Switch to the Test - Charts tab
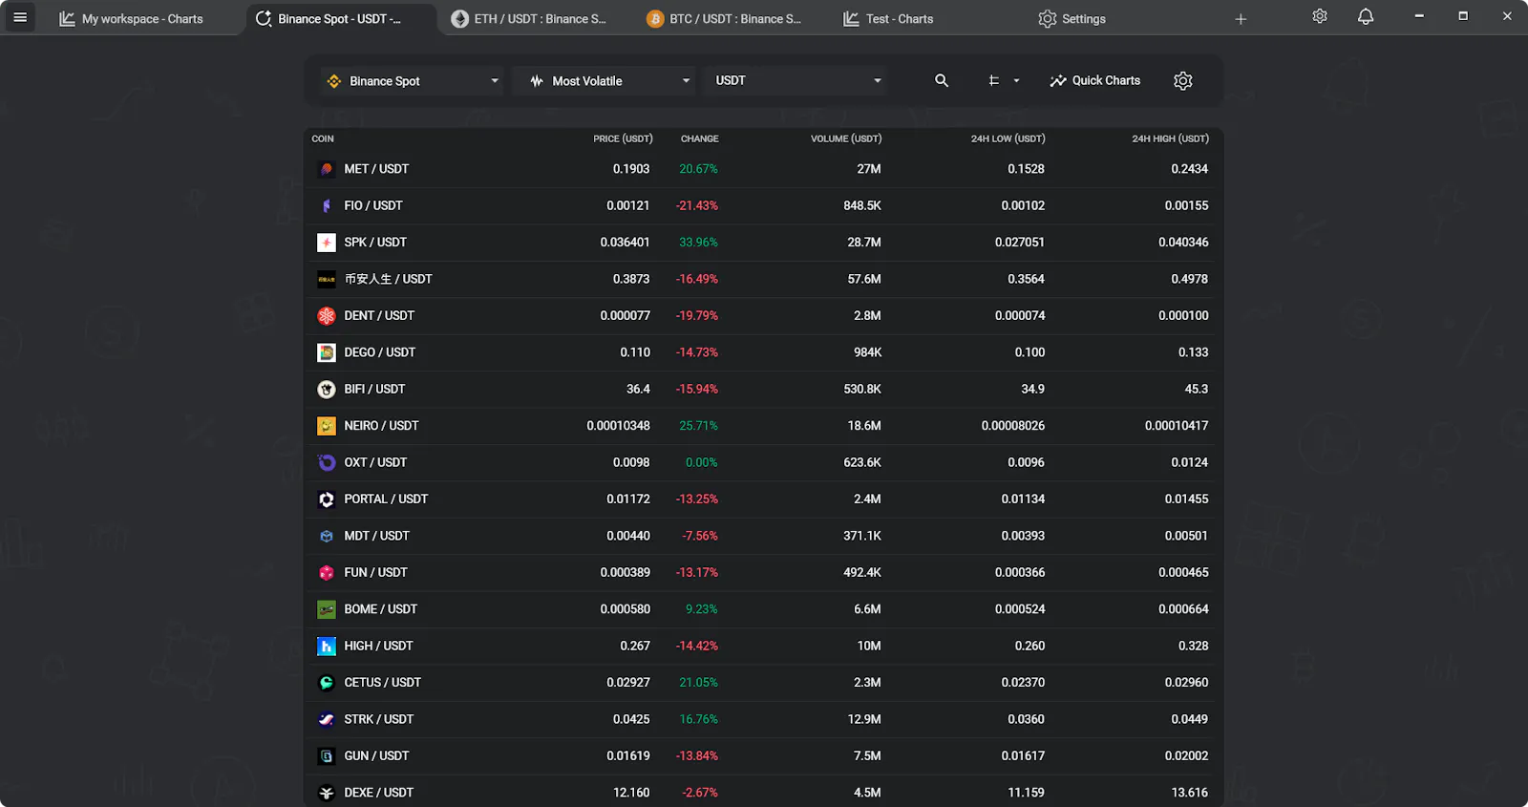The width and height of the screenshot is (1528, 807). (888, 19)
